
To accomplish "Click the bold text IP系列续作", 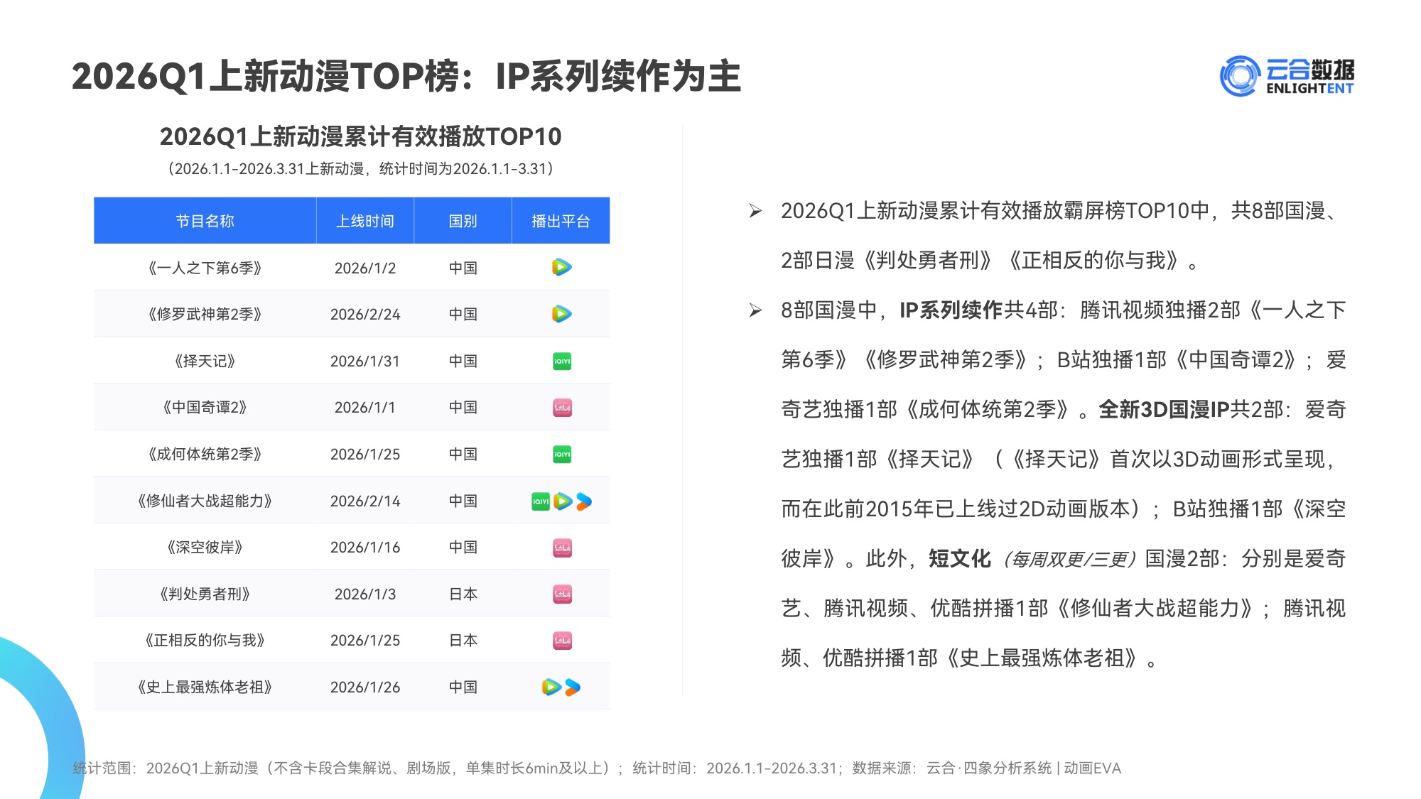I will click(951, 310).
